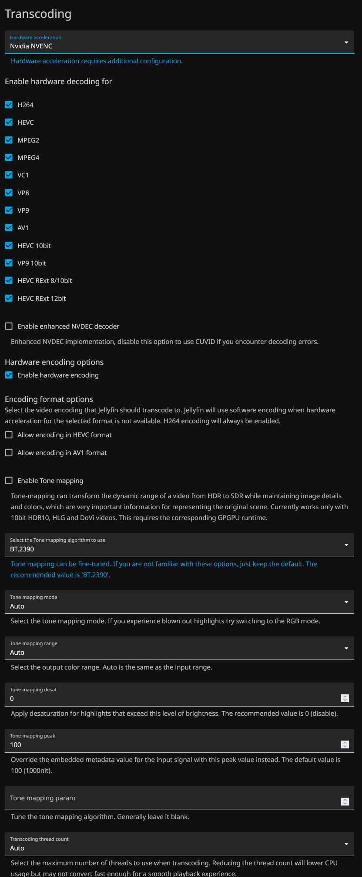Disable HEVC hardware decoding checkbox

click(9, 122)
